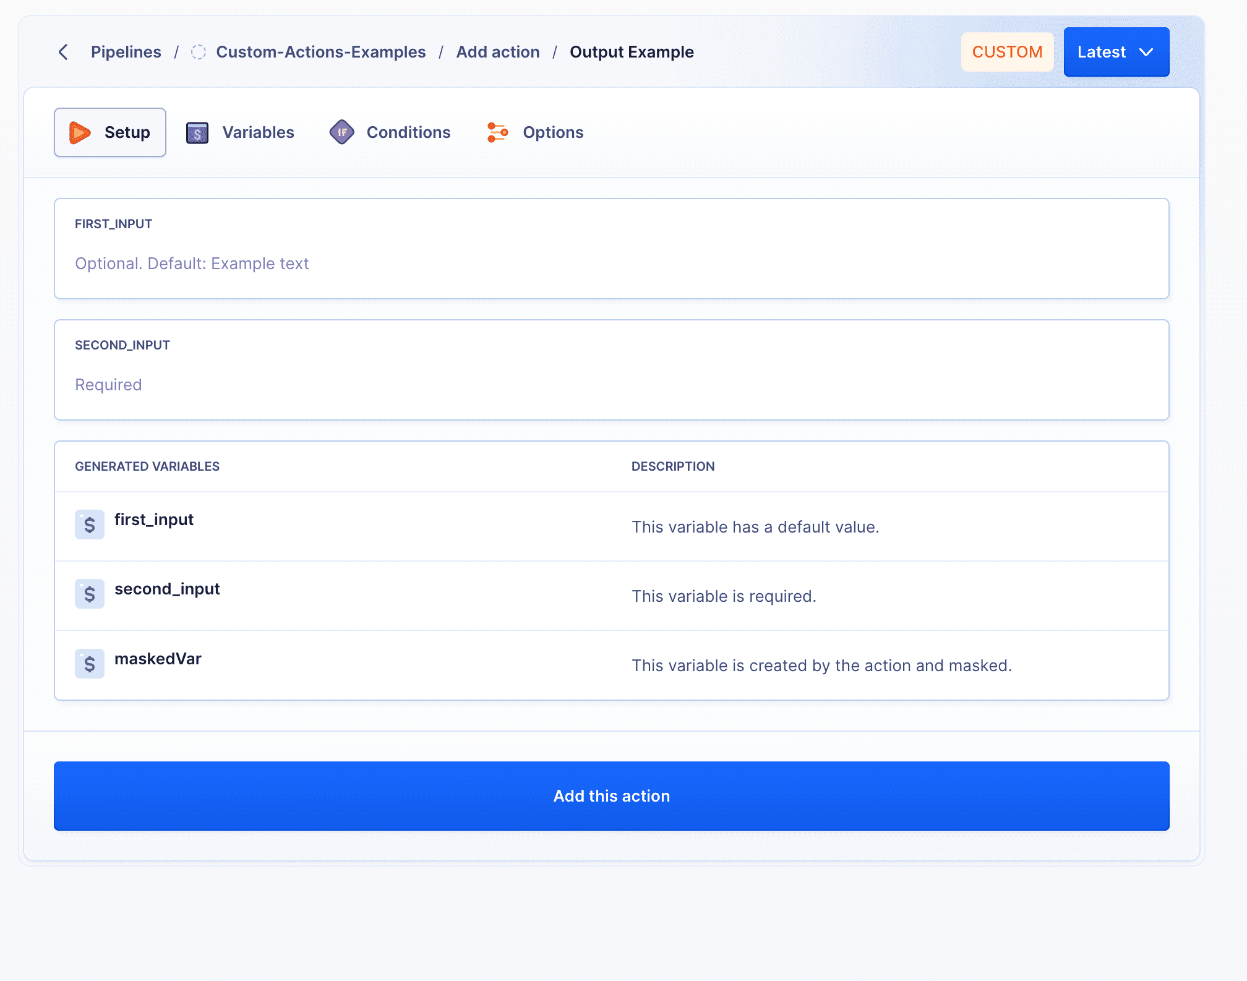Click the Add this action button
This screenshot has height=981, width=1247.
611,795
